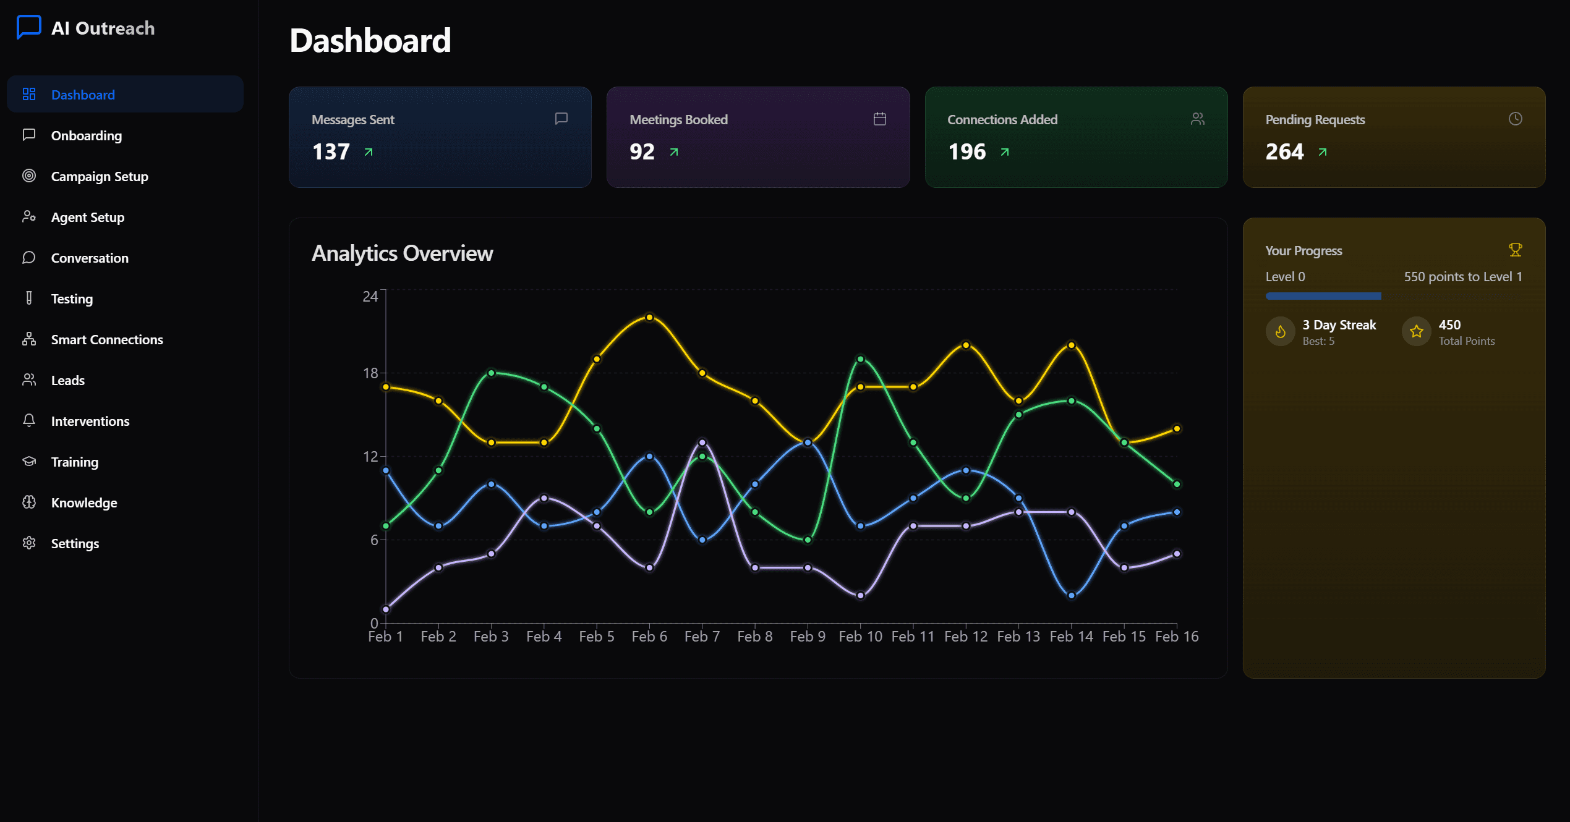Viewport: 1570px width, 822px height.
Task: Click the people icon on Connections Added card
Action: 1197,119
